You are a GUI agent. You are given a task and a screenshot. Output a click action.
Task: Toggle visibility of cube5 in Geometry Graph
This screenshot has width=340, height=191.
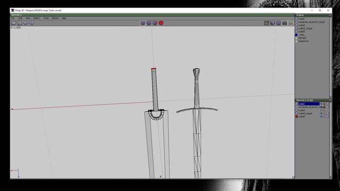tap(321, 117)
